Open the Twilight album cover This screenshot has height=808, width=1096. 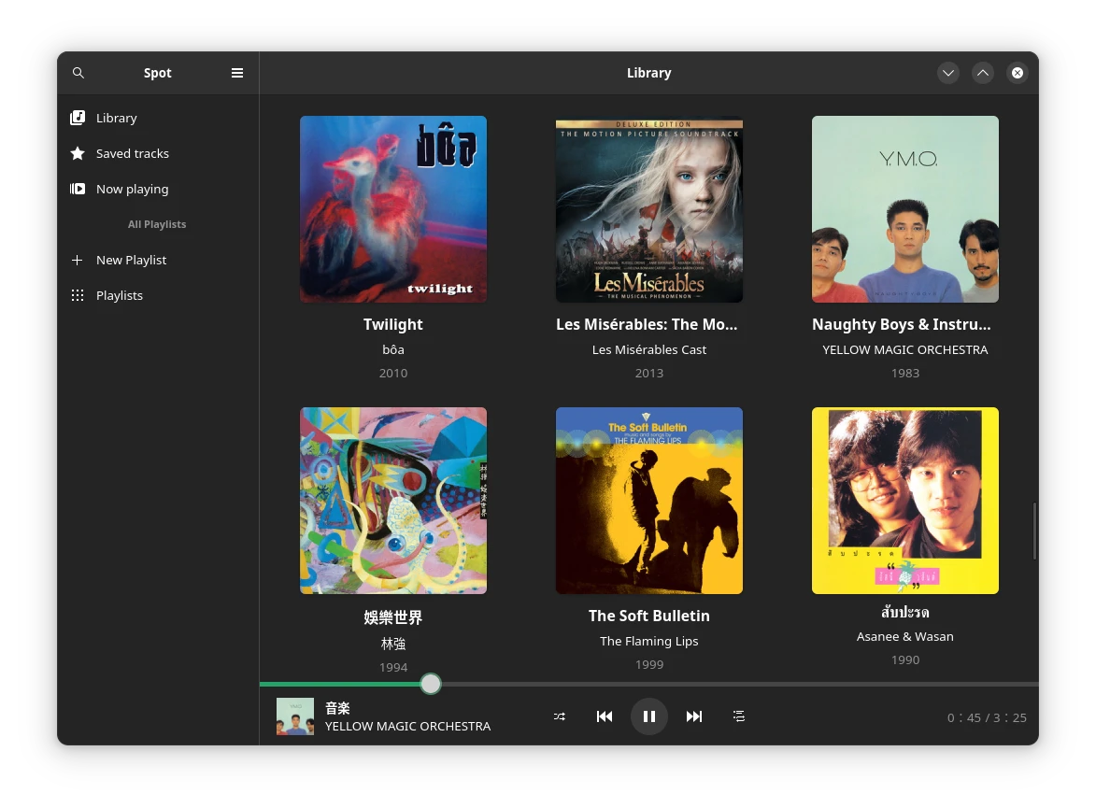click(x=393, y=209)
